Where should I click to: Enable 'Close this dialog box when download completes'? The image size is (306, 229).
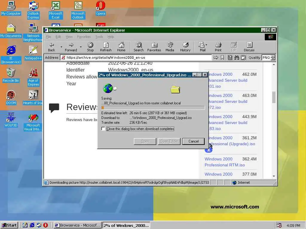click(103, 129)
